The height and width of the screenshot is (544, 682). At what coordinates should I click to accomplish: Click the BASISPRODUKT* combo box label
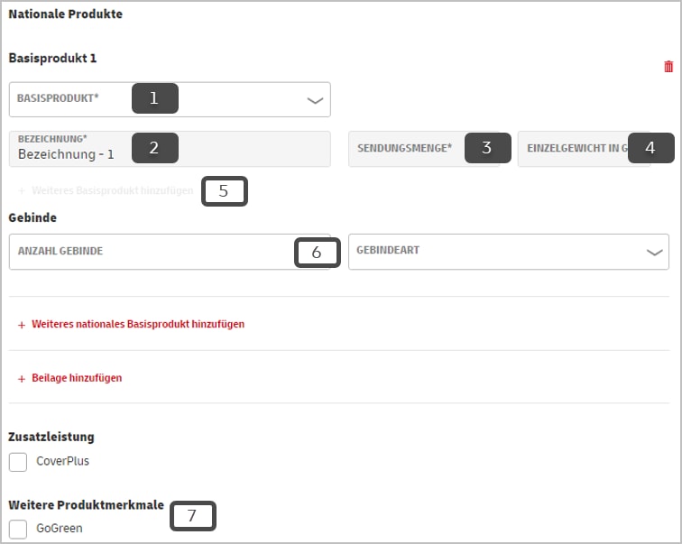coord(70,99)
